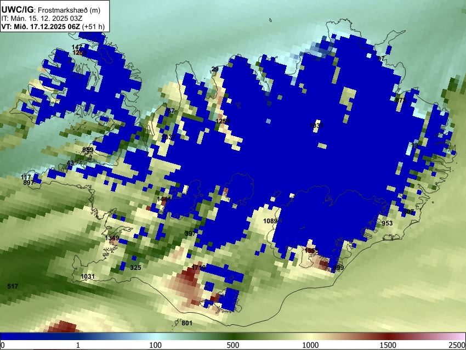Click the map value 1259

pos(223,121)
